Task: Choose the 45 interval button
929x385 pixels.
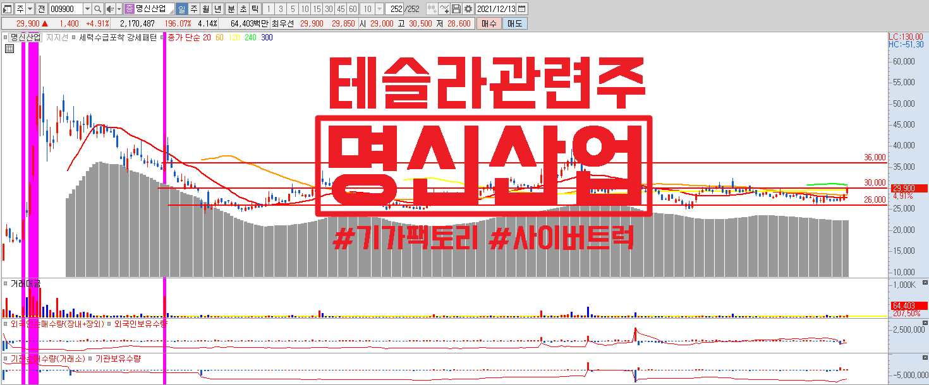Action: pos(341,9)
